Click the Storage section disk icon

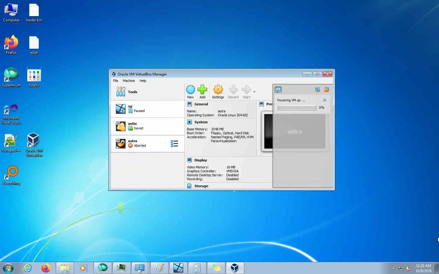pyautogui.click(x=189, y=186)
